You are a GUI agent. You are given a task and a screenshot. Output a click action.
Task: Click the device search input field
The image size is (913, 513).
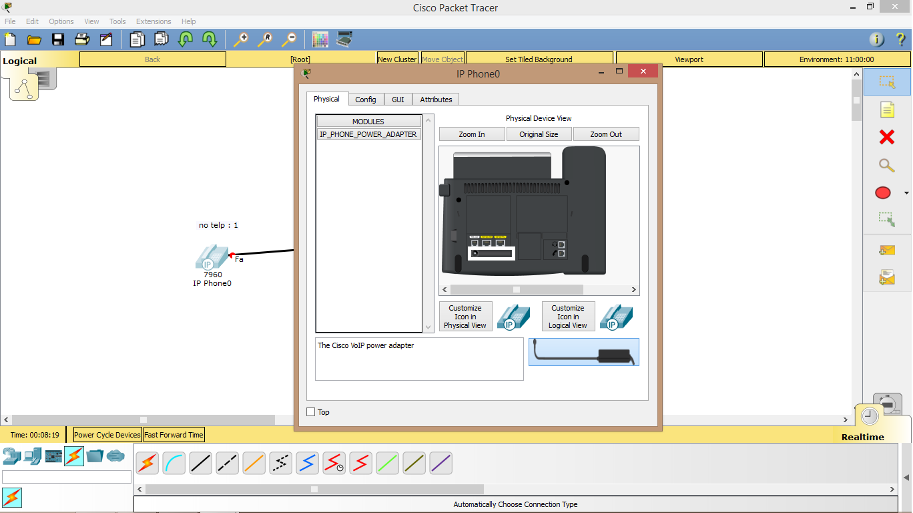(x=67, y=477)
